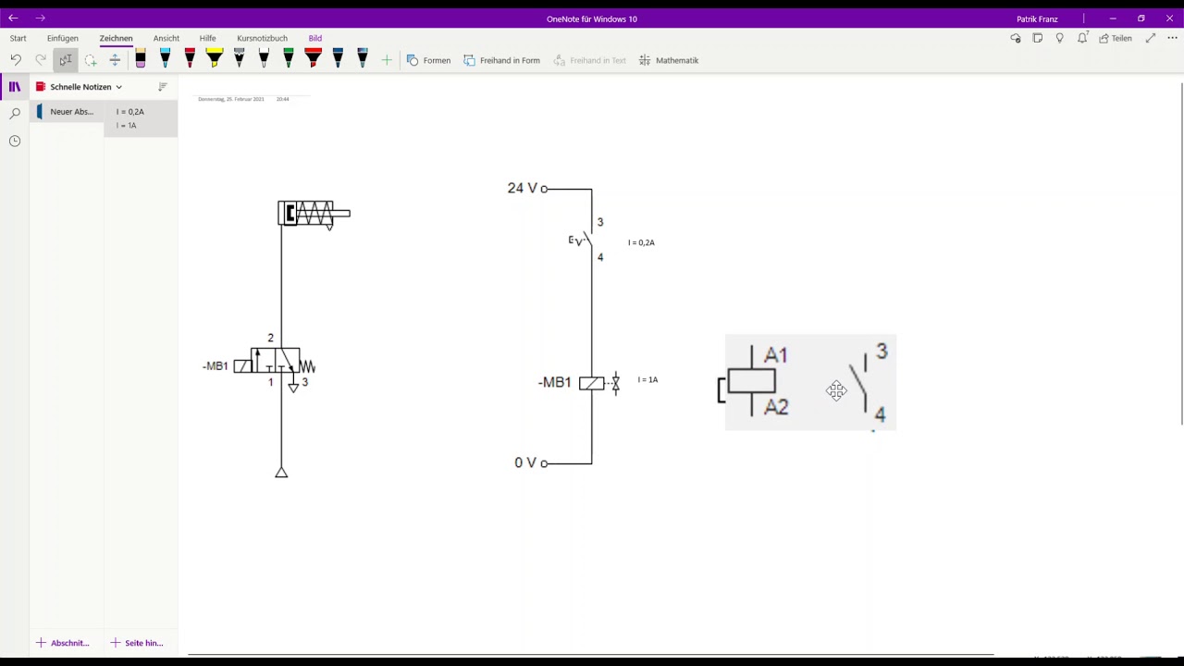Select the yellow highlighter
Screen dimensions: 1184x666
pos(215,59)
